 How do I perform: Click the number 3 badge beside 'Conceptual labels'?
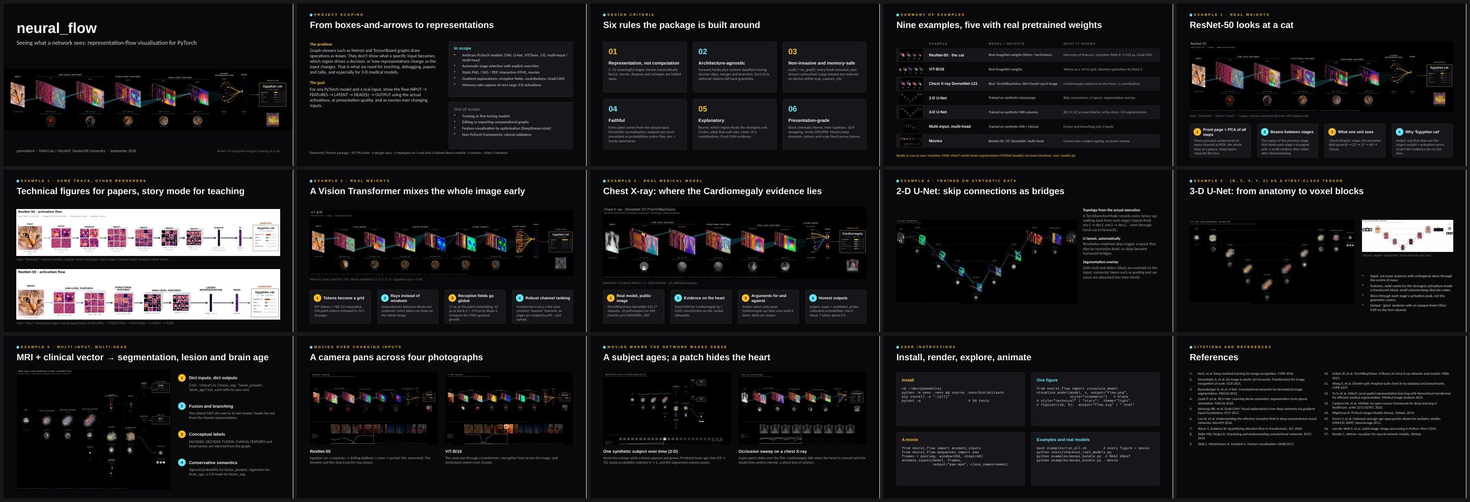pyautogui.click(x=182, y=434)
